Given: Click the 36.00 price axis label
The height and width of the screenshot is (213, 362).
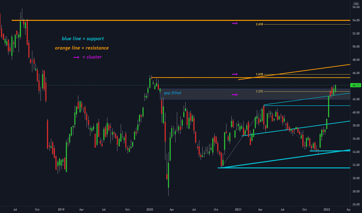Looking at the screenshot, I should pyautogui.click(x=356, y=139).
